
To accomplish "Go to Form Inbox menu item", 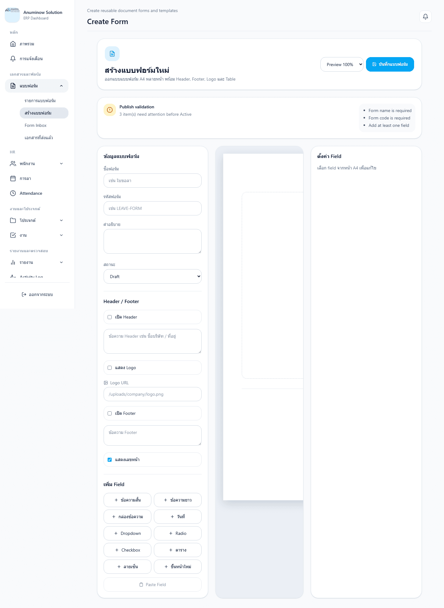I will coord(44,125).
